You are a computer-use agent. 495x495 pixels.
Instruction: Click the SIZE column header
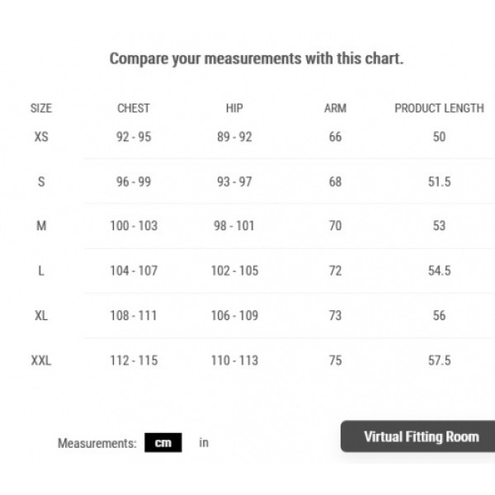click(x=41, y=108)
